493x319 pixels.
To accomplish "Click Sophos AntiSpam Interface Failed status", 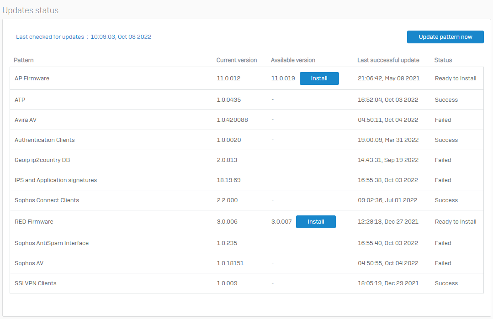I will coord(443,243).
